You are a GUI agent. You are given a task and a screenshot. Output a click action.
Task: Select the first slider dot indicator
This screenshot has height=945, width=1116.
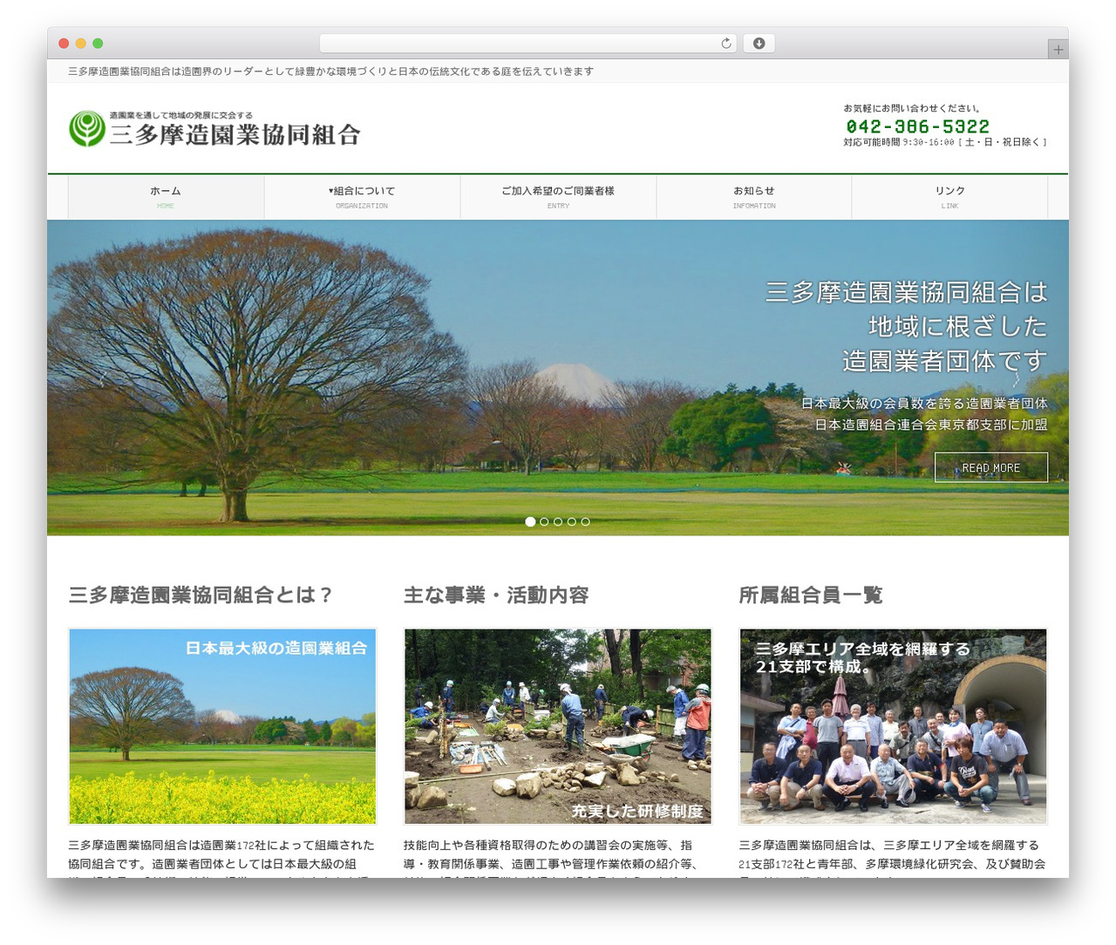[530, 521]
